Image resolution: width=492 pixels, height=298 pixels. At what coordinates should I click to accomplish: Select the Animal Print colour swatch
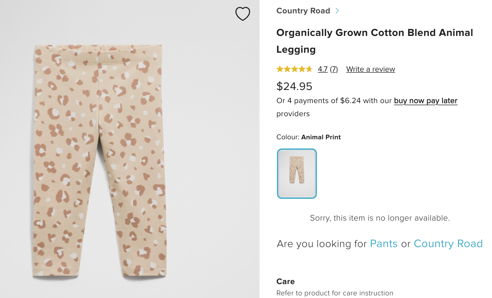[297, 173]
